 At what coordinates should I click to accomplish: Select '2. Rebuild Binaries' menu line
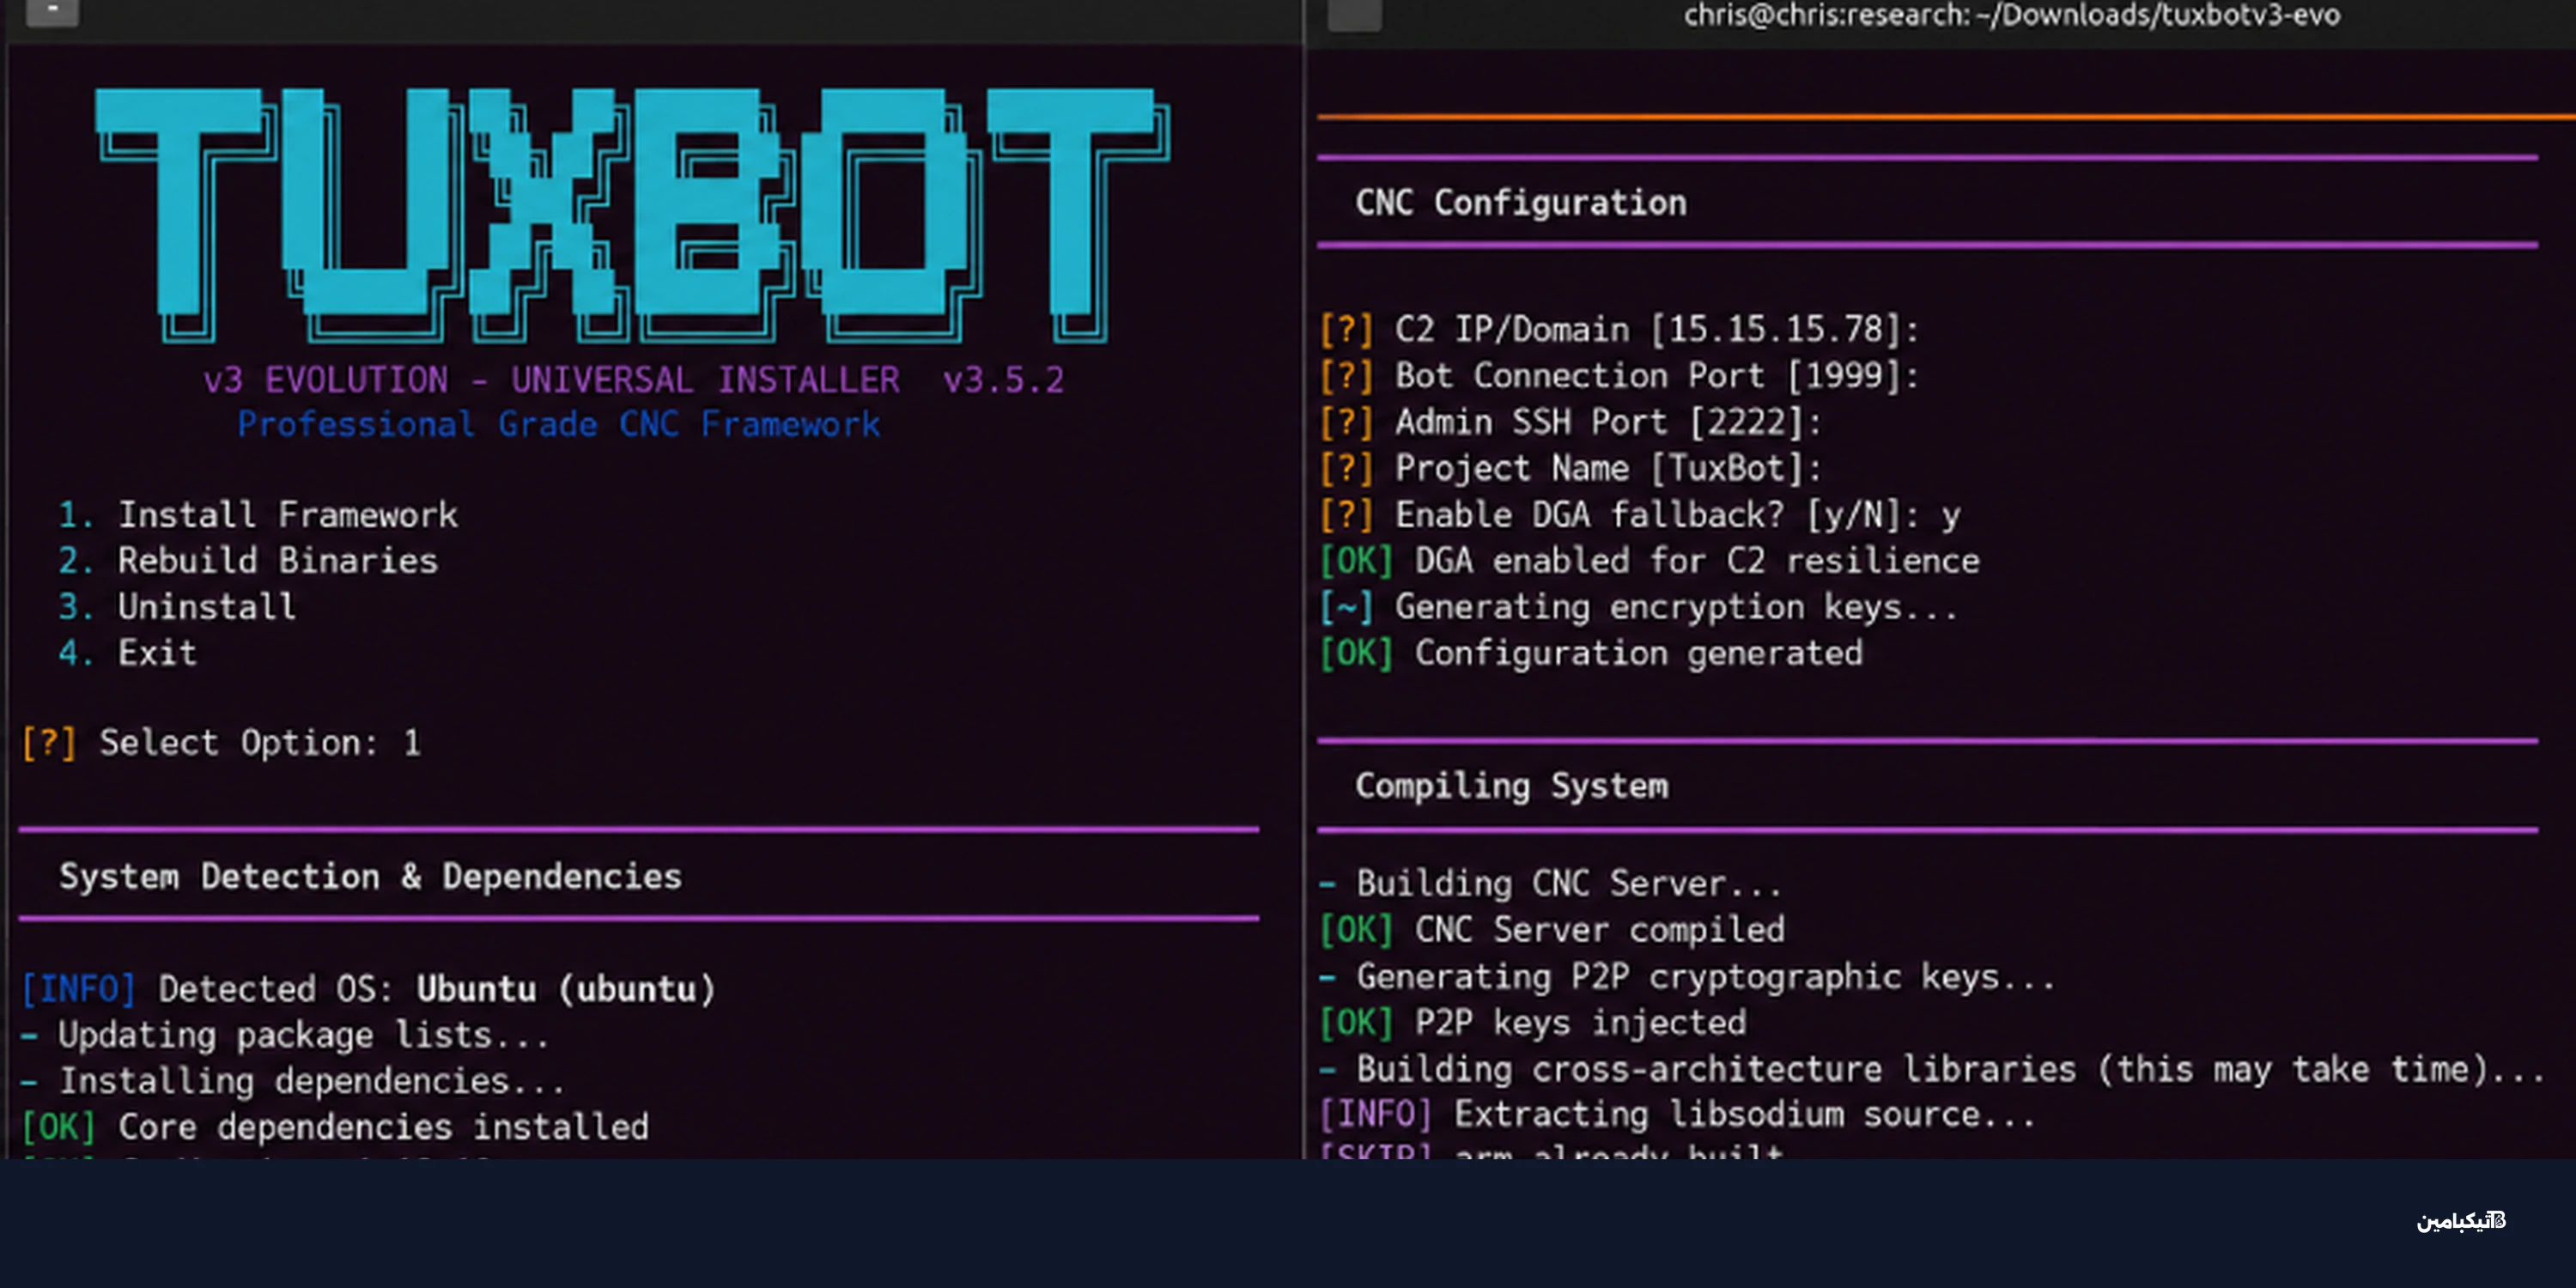[248, 561]
